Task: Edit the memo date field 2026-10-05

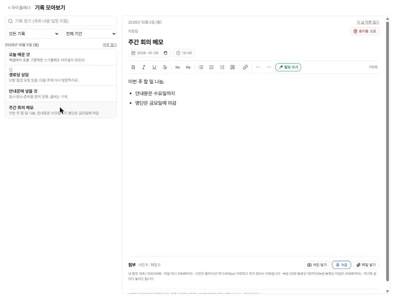Action: (149, 53)
